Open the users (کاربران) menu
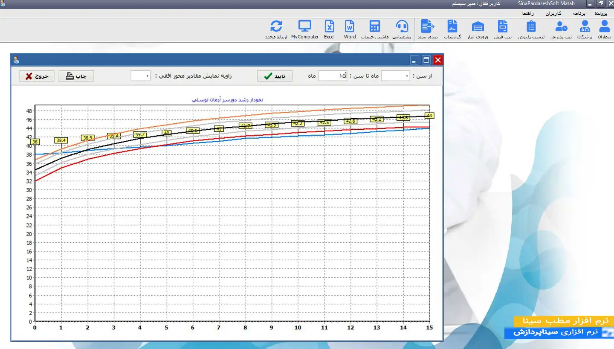614x349 pixels. 553,14
